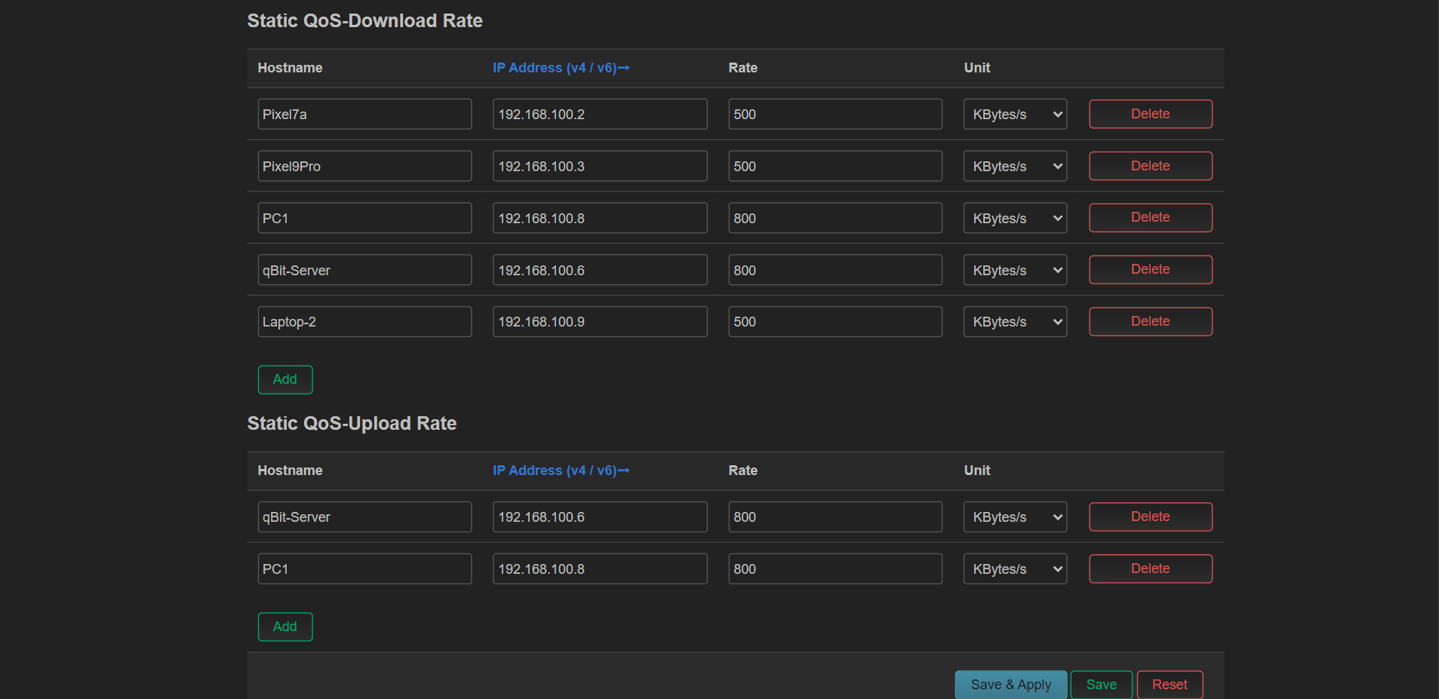Click IP Address link in Download Rate header
This screenshot has width=1439, height=699.
click(x=561, y=68)
